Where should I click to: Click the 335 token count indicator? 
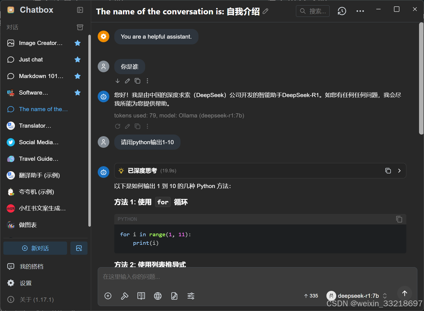click(311, 296)
